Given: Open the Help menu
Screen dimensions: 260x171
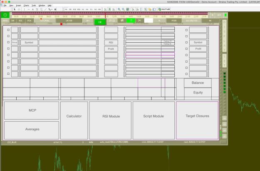Looking at the screenshot, I should point(50,5).
